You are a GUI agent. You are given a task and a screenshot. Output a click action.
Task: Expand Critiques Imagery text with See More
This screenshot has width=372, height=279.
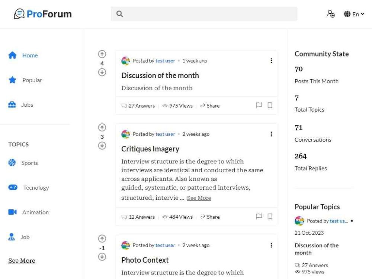tap(199, 198)
